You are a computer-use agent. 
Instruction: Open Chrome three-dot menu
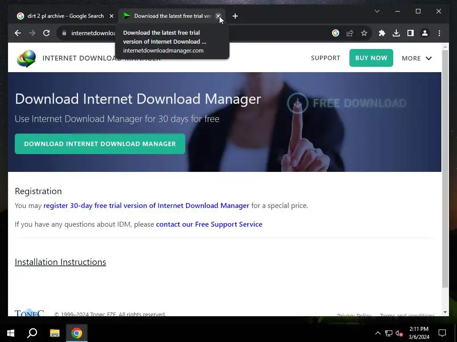click(x=439, y=33)
